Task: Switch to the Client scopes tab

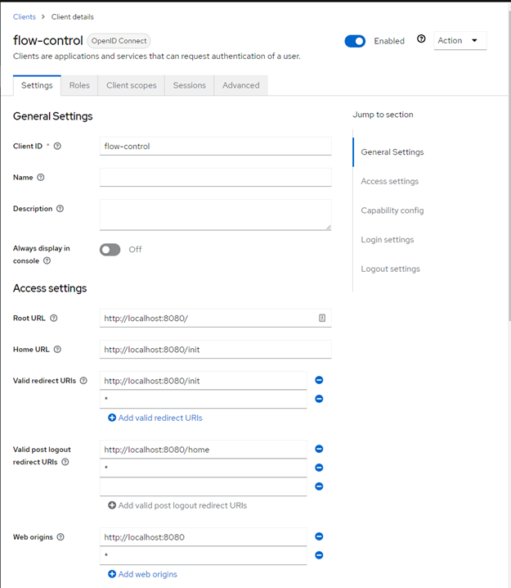Action: [131, 85]
